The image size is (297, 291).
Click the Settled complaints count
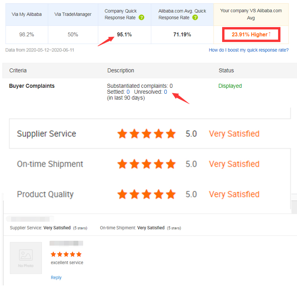[x=128, y=92]
